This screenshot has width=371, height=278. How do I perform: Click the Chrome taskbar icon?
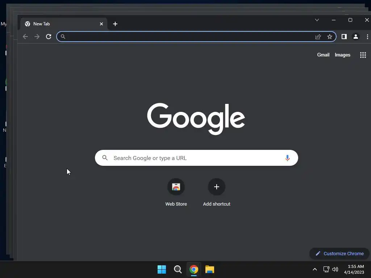(x=194, y=269)
